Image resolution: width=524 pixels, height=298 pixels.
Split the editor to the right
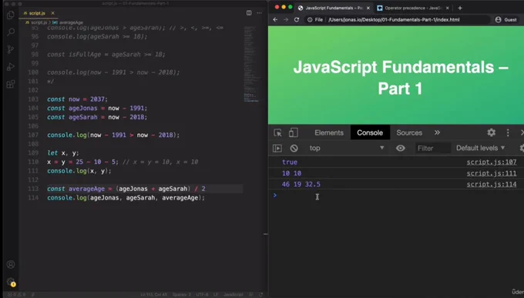(x=249, y=12)
